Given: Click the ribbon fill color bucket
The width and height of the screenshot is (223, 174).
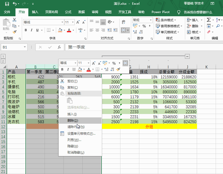Looking at the screenshot, I should (60, 30).
